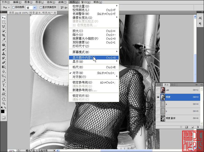204x152 pixels.
Task: Select the Gradient tool
Action: coord(4,67)
